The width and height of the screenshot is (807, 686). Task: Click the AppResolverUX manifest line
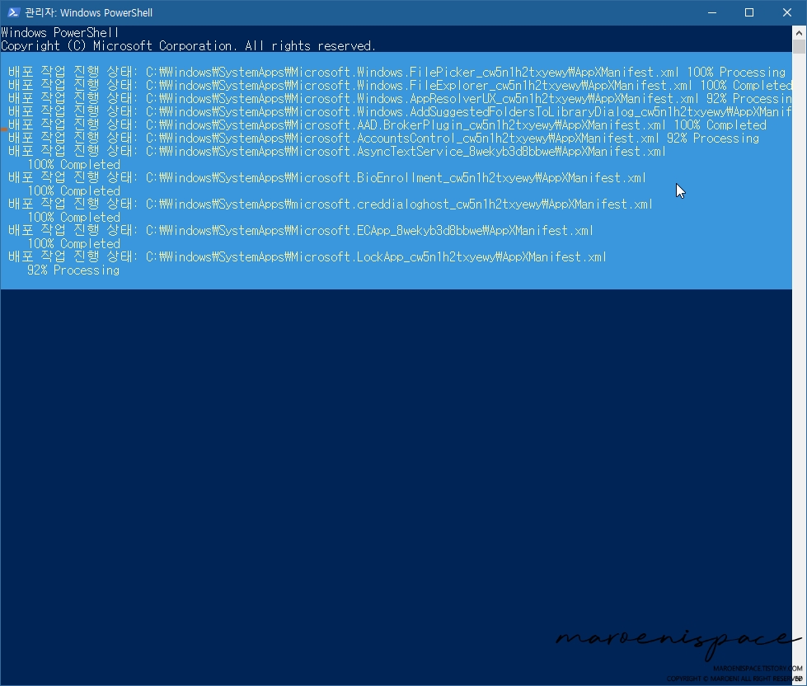tap(400, 98)
